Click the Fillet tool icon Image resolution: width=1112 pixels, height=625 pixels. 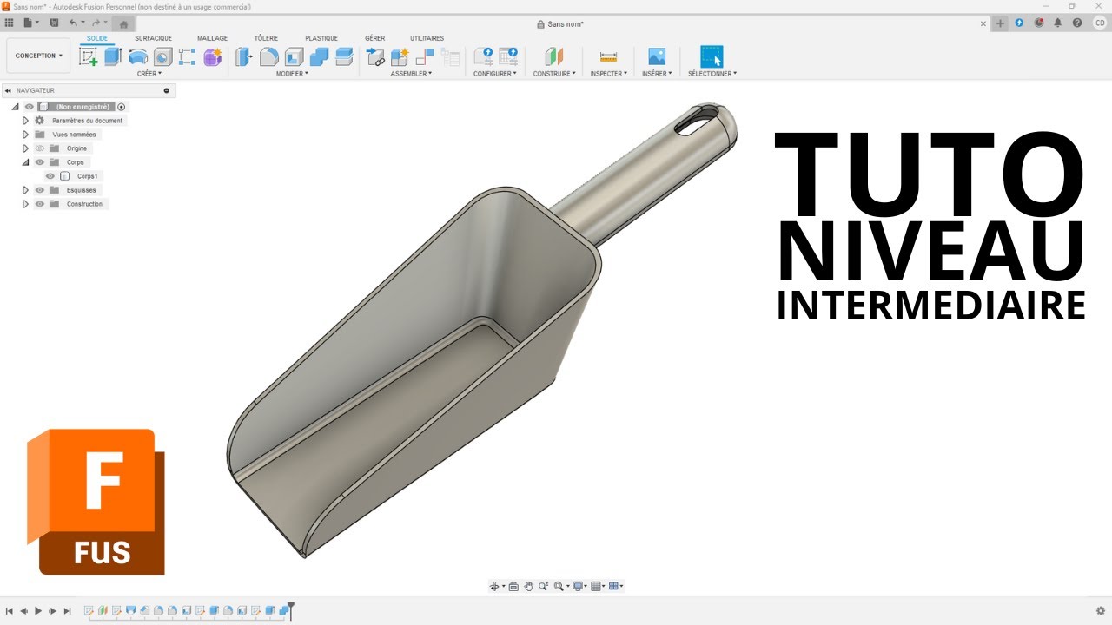[x=269, y=57]
